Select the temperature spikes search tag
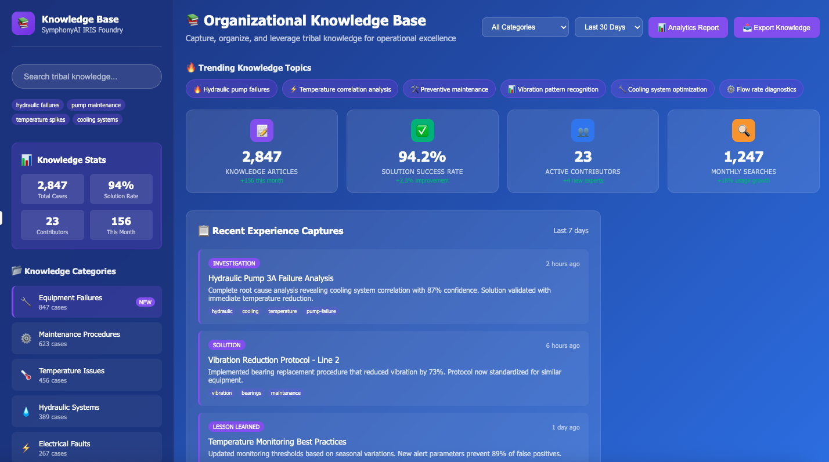The width and height of the screenshot is (829, 462). [41, 119]
